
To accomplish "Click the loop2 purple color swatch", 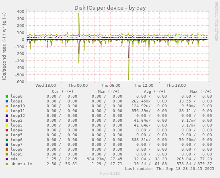I will tap(7, 121).
